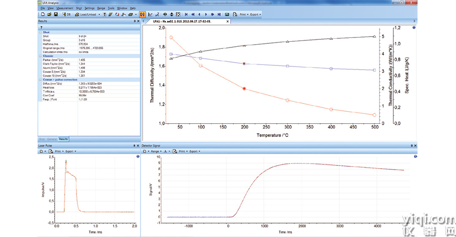Step to the next shot
The height and width of the screenshot is (237, 456).
tap(206, 14)
